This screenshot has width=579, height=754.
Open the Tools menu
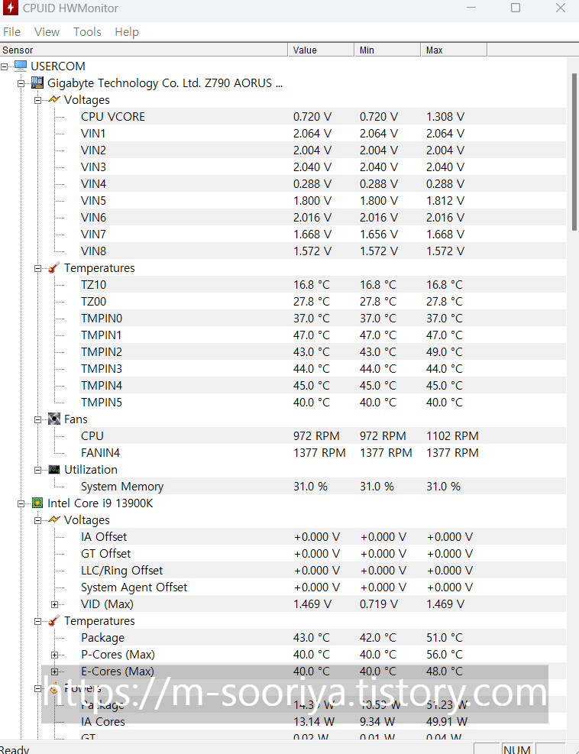[87, 32]
